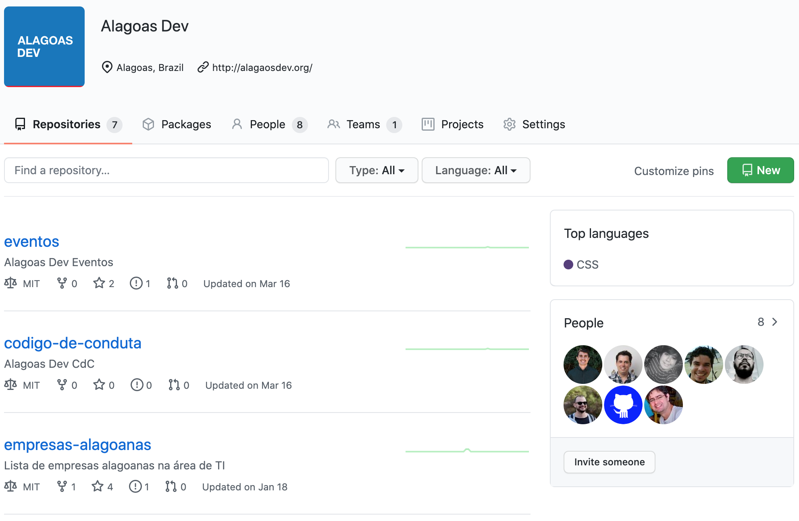The width and height of the screenshot is (799, 521).
Task: Open the People heading in the sidebar
Action: click(x=583, y=323)
